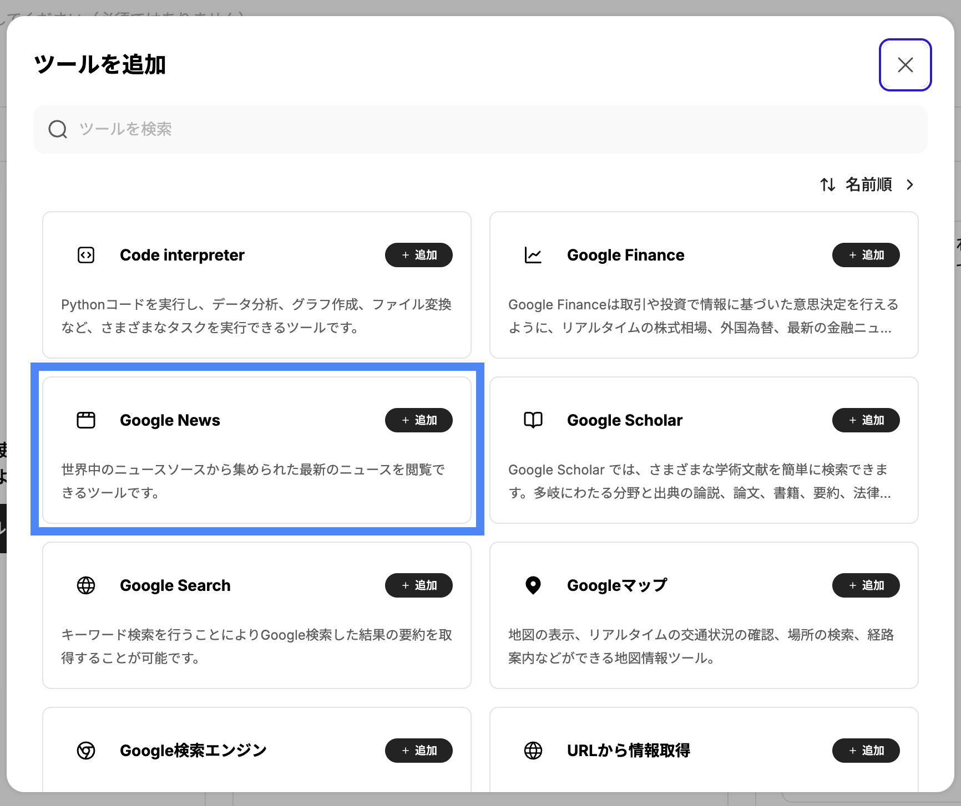
Task: Click the up-down sort arrows icon
Action: point(828,185)
